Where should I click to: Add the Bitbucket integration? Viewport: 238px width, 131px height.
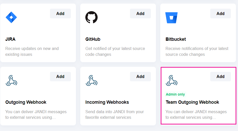[220, 14]
